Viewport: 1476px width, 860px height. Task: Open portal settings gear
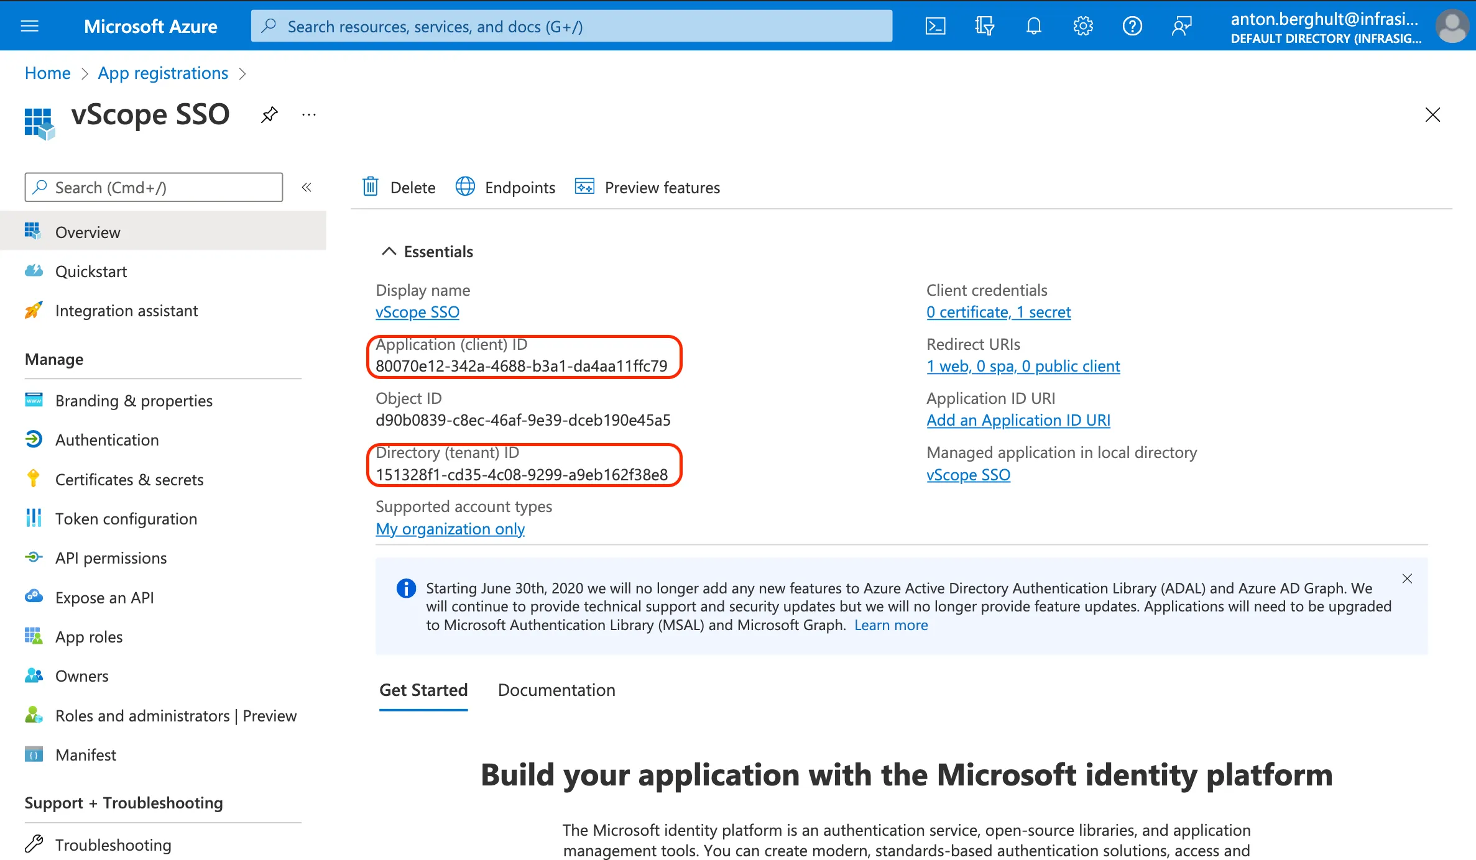pyautogui.click(x=1083, y=26)
